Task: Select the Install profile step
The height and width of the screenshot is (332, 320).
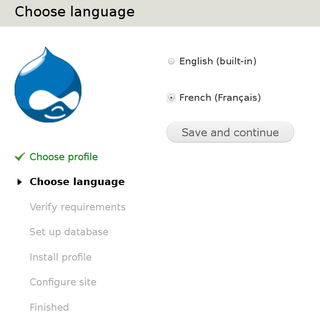Action: (61, 257)
